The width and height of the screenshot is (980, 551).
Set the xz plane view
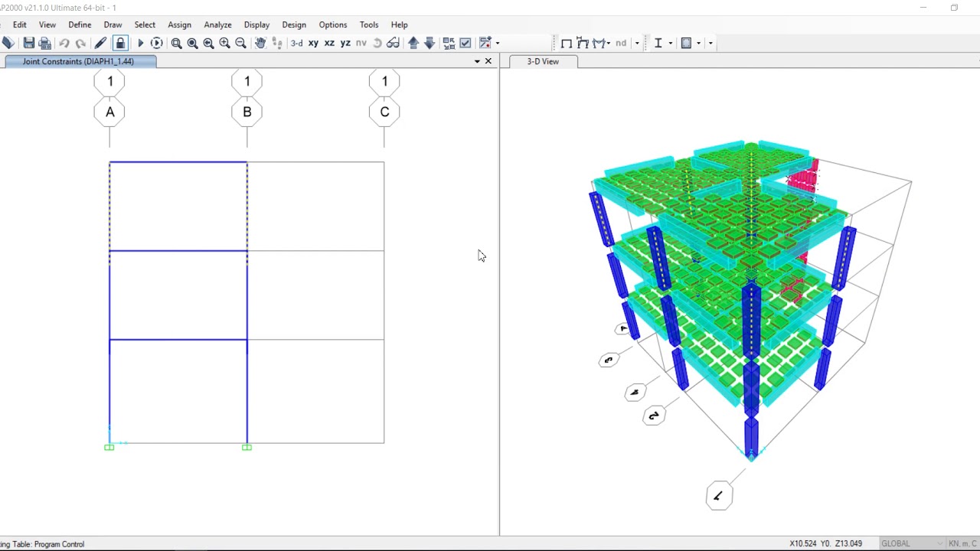click(x=329, y=43)
